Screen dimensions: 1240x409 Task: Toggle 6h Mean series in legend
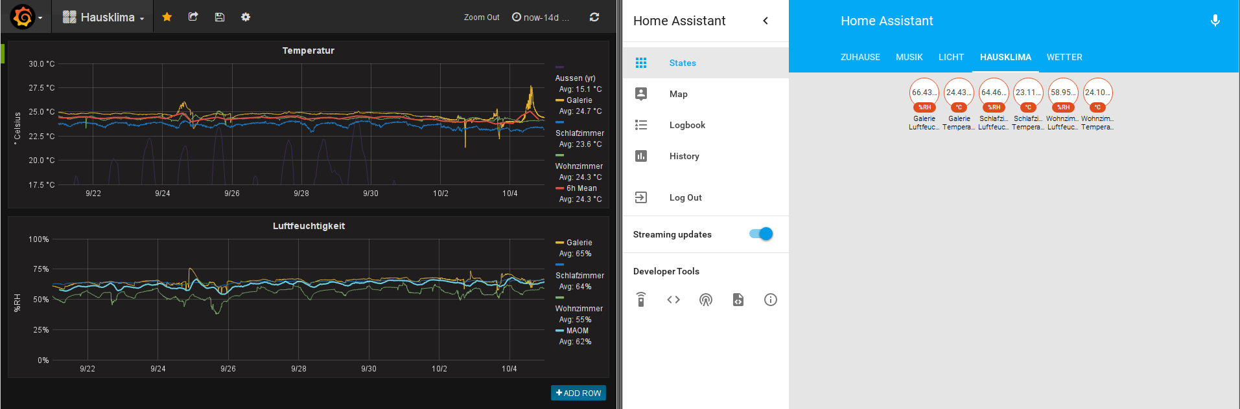(x=581, y=188)
